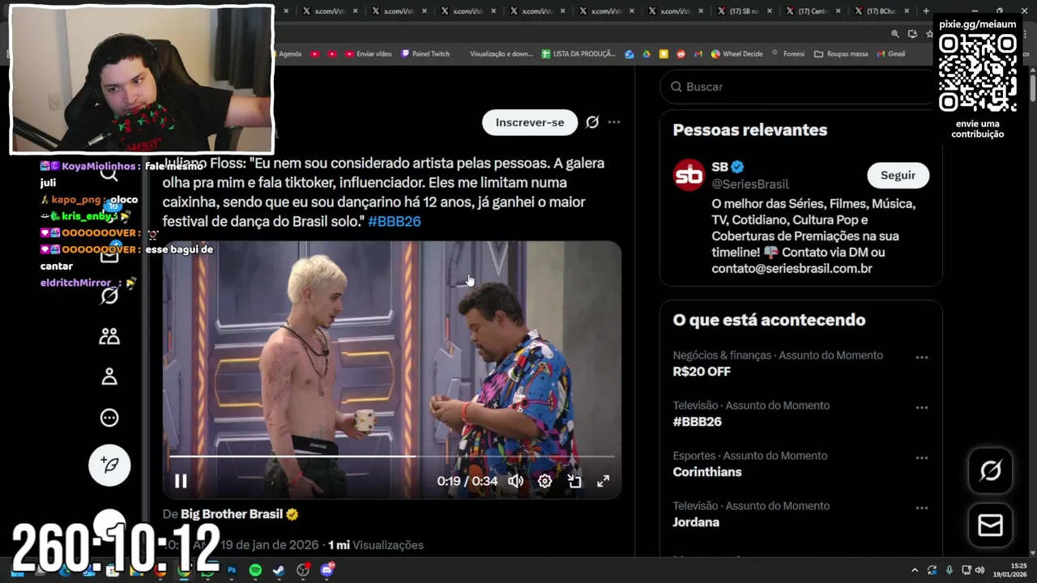Click the Inscrever-se button
Viewport: 1037px width, 583px height.
pyautogui.click(x=530, y=122)
